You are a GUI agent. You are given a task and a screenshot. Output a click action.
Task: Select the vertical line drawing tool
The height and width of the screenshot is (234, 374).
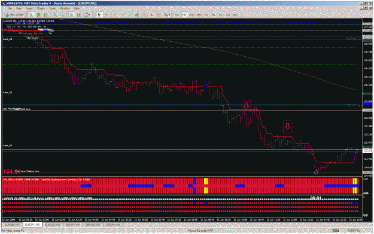[x=115, y=15]
